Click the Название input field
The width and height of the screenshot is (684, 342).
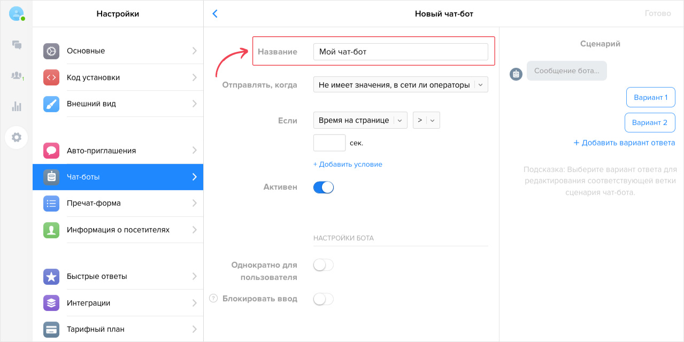click(x=400, y=51)
